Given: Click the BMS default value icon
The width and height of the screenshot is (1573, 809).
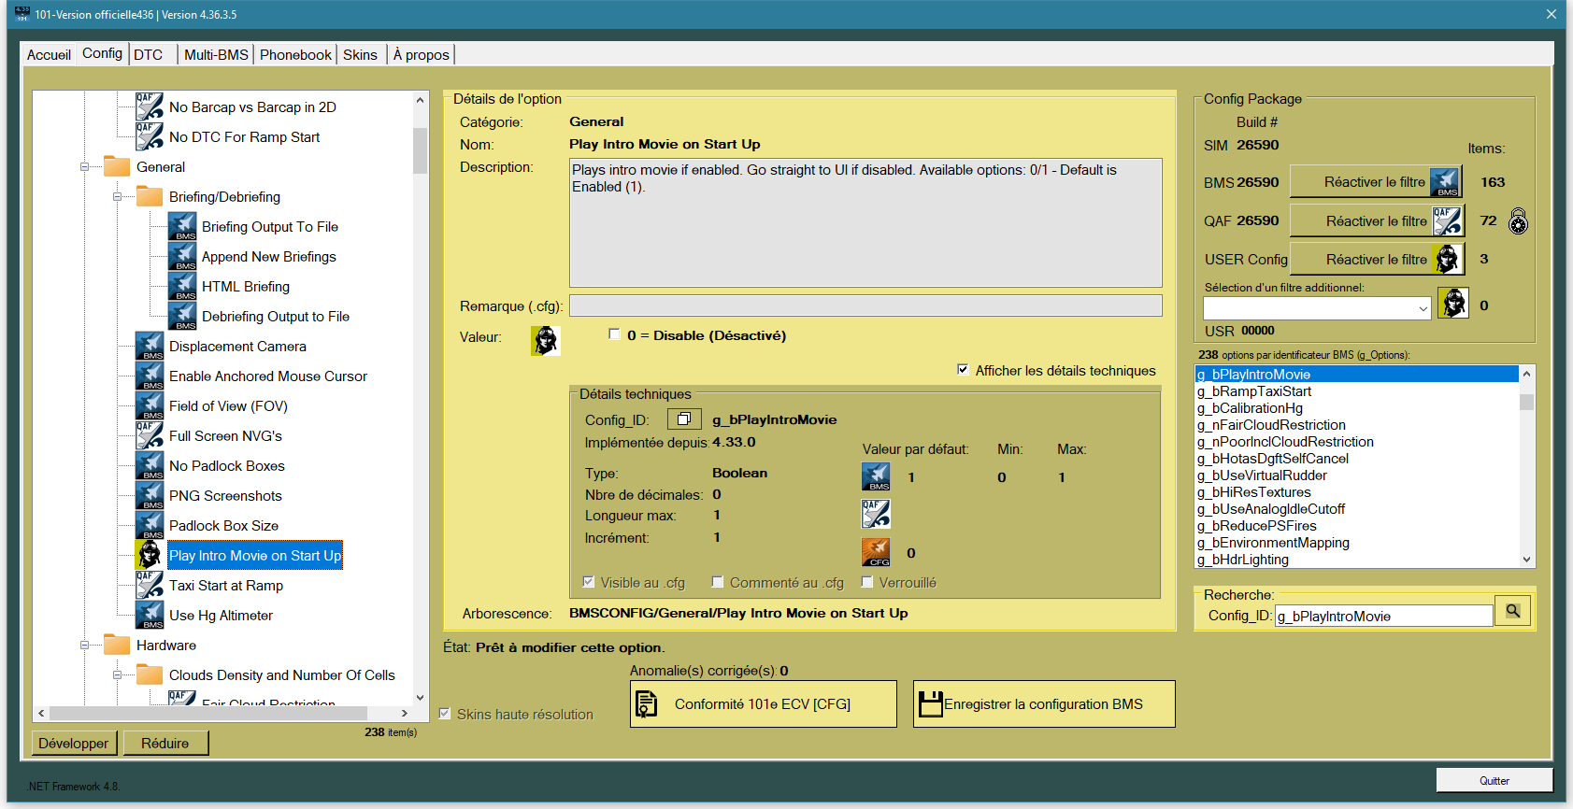Looking at the screenshot, I should [x=876, y=476].
